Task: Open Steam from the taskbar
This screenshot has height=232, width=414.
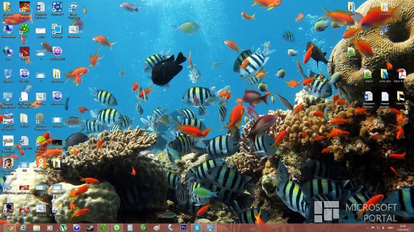Action: click(x=90, y=227)
